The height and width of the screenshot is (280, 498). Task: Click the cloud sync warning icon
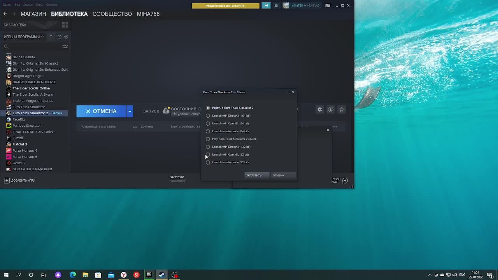click(x=166, y=110)
